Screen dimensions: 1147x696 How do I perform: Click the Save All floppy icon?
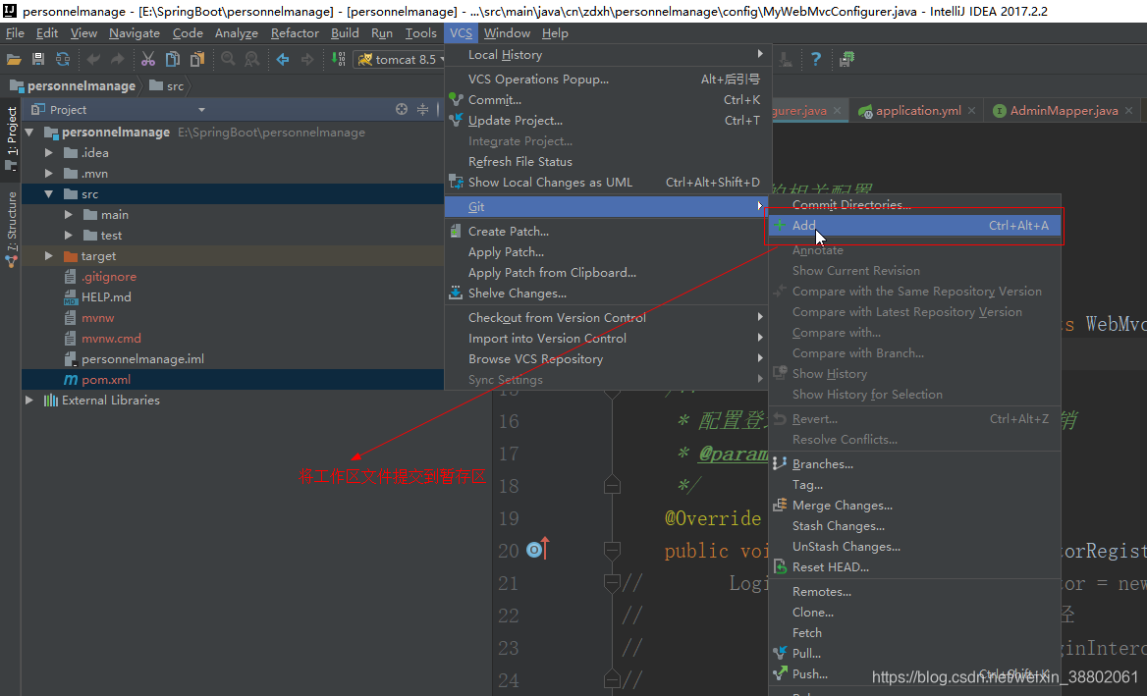coord(38,59)
